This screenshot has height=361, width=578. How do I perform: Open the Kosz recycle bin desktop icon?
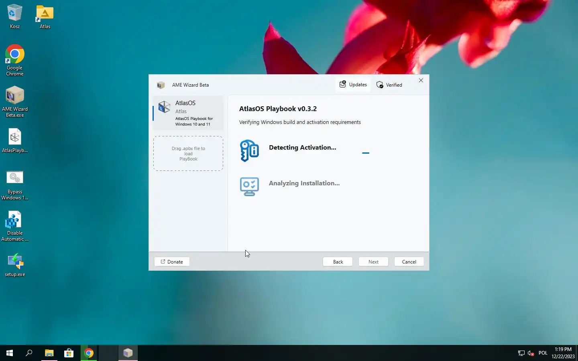[x=15, y=16]
